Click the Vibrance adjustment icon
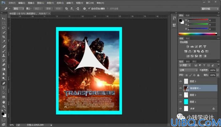The height and width of the screenshot is (127, 221). [x=205, y=46]
